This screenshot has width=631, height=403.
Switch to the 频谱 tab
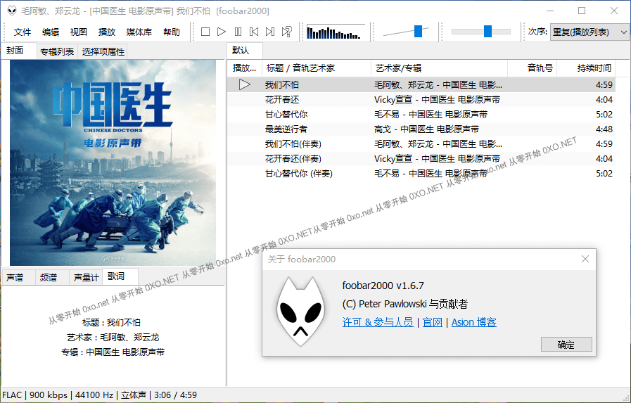pyautogui.click(x=52, y=278)
